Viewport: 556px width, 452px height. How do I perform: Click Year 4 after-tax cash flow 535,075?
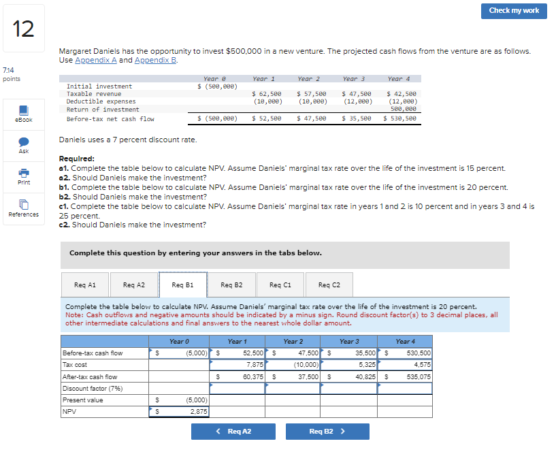click(x=405, y=377)
